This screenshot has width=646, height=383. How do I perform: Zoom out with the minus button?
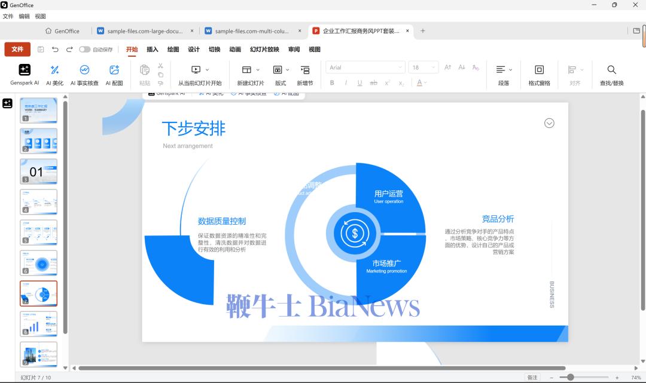pyautogui.click(x=551, y=377)
